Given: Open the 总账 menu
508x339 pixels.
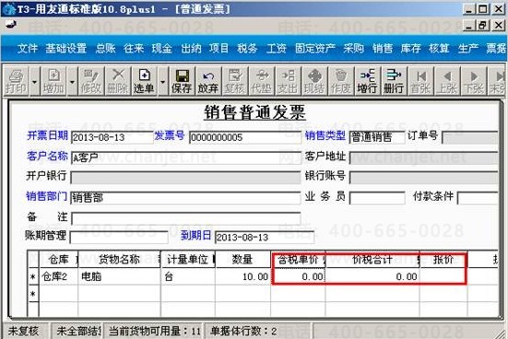Looking at the screenshot, I should [106, 49].
